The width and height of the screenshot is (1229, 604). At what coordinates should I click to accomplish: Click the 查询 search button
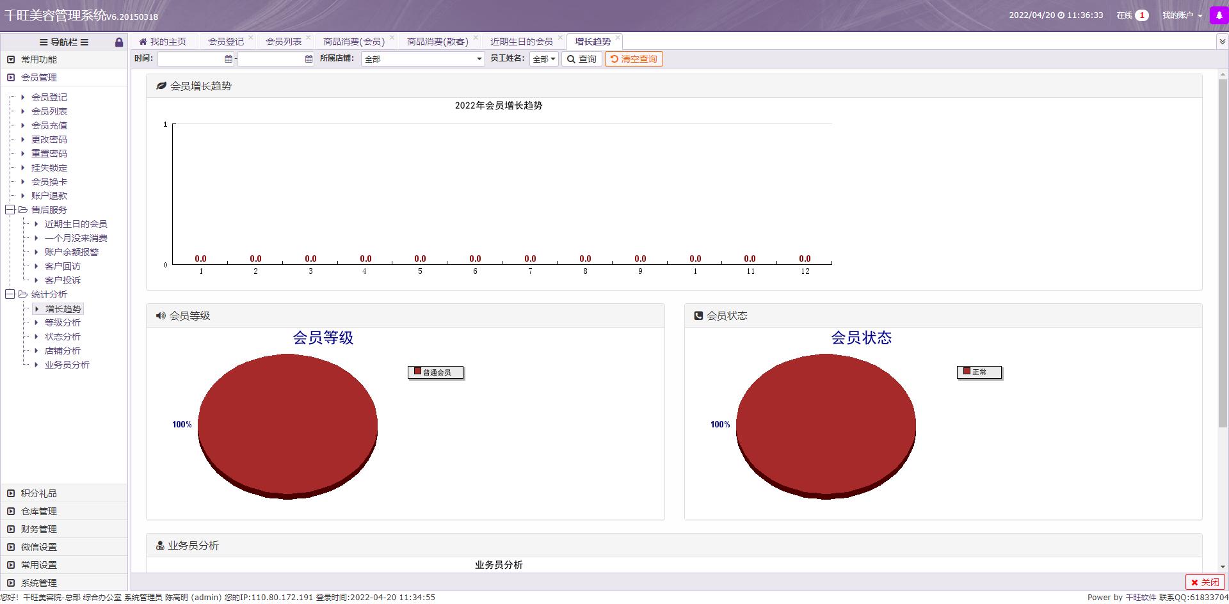[x=581, y=59]
